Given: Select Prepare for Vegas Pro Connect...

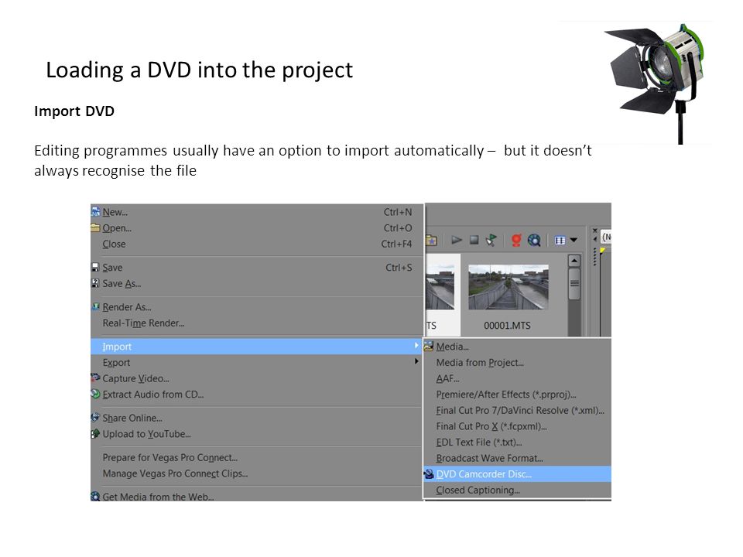Looking at the screenshot, I should click(256, 457).
